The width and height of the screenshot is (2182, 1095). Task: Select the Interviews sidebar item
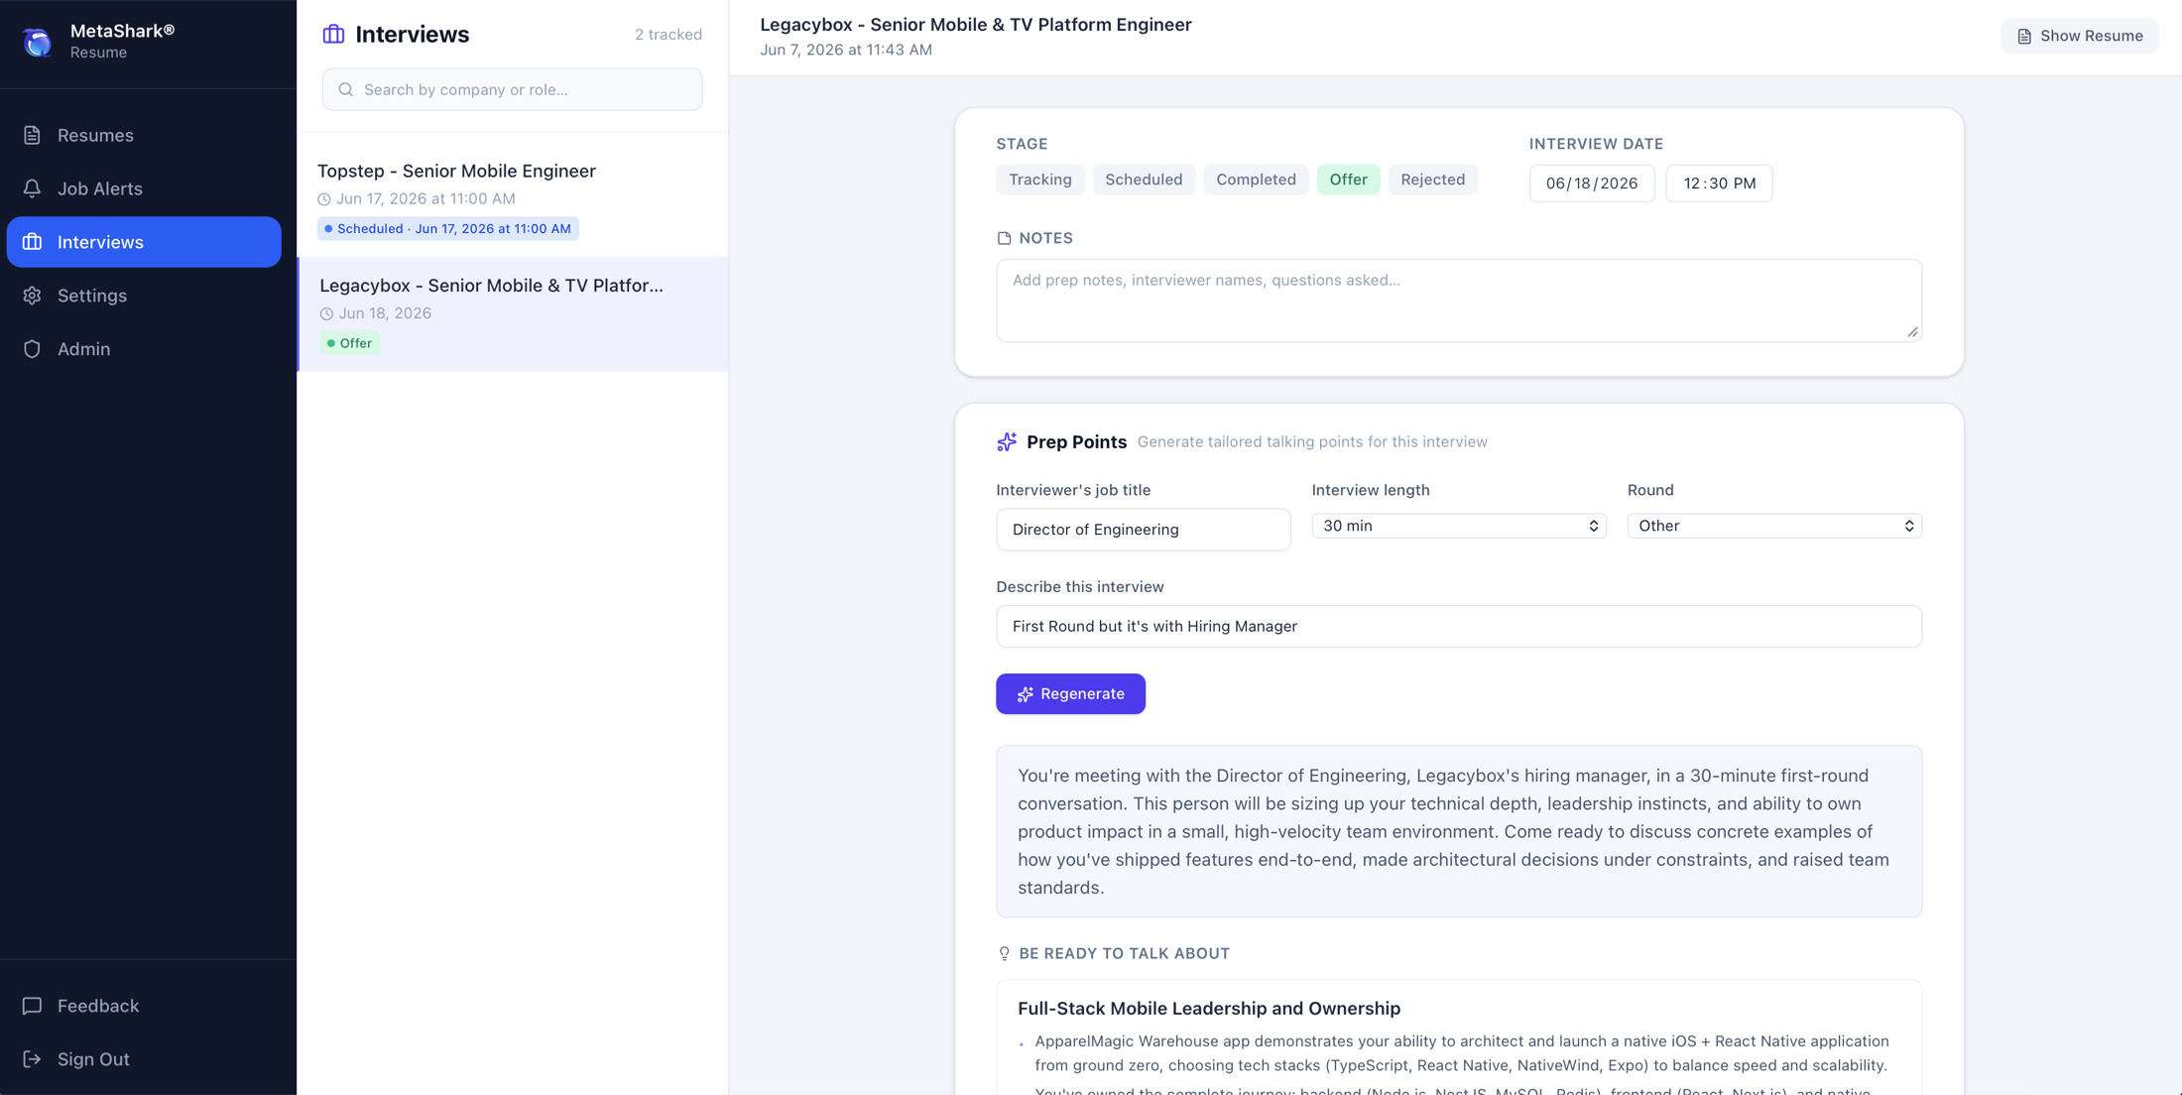(x=144, y=242)
